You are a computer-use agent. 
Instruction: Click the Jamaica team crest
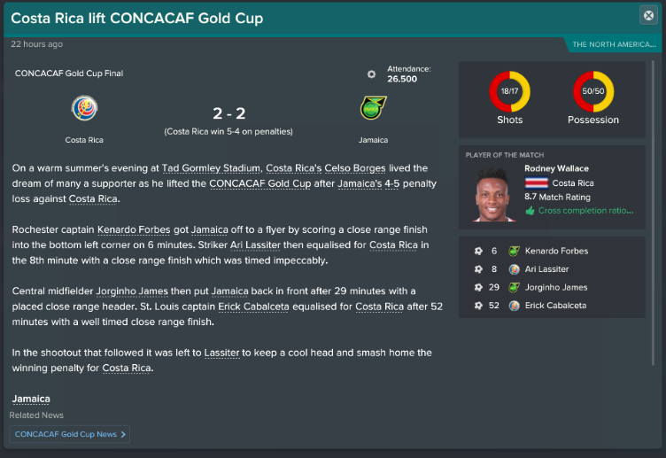(374, 108)
